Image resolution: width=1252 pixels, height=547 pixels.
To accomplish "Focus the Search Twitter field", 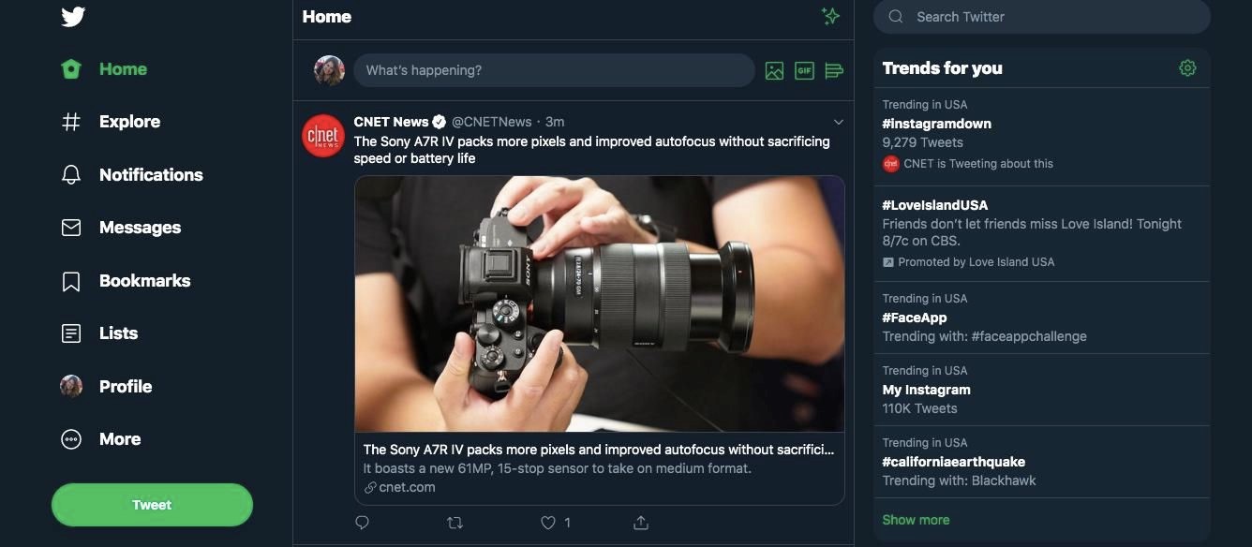I will click(x=1040, y=17).
